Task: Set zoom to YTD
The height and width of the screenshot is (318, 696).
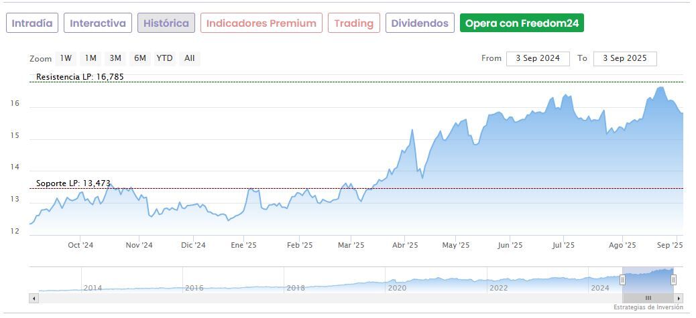Action: 164,58
